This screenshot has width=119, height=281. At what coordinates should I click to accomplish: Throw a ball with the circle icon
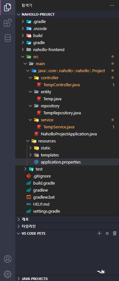[x=107, y=233]
